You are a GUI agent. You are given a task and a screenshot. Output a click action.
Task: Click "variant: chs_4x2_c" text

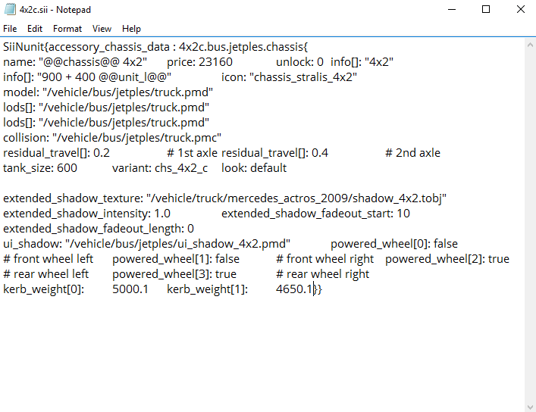pos(160,168)
